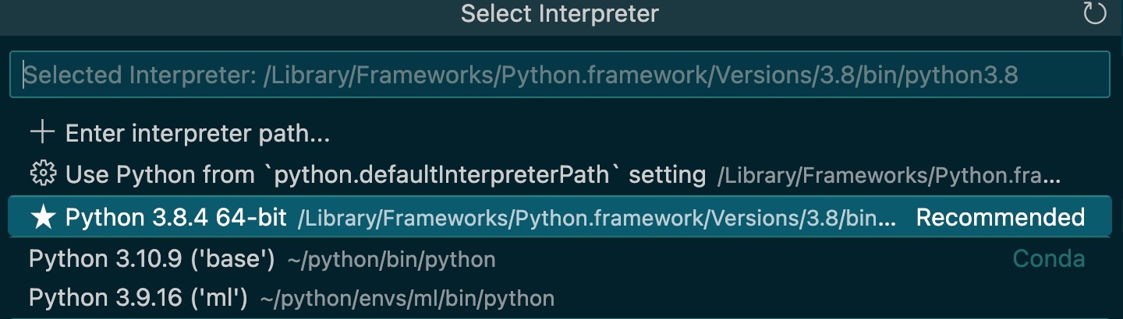Click the plus icon beside Enter interpreter path
Image resolution: width=1123 pixels, height=319 pixels.
[41, 133]
